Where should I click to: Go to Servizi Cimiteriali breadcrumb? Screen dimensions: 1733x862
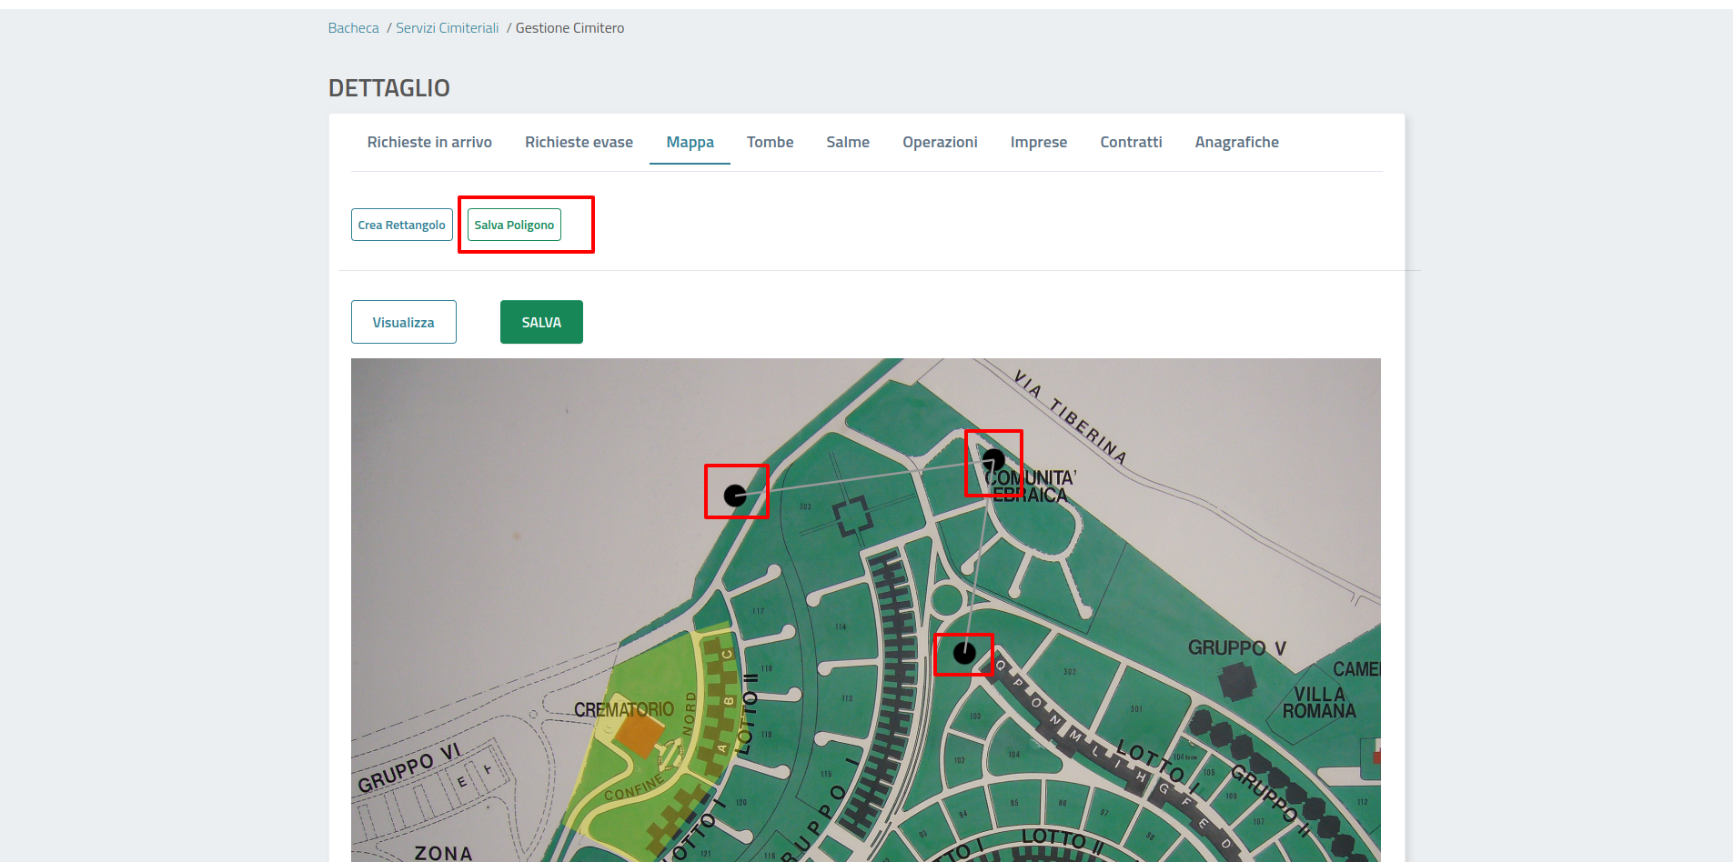pyautogui.click(x=447, y=28)
